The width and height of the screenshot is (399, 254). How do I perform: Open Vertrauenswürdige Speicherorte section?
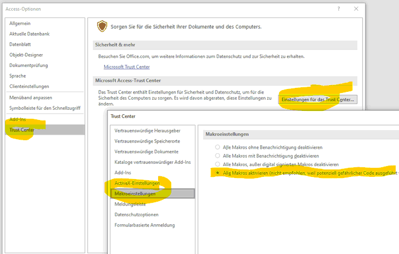[147, 141]
